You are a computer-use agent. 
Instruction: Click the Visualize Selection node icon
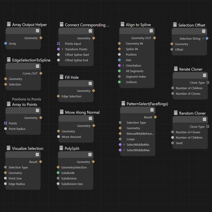pos(8,148)
